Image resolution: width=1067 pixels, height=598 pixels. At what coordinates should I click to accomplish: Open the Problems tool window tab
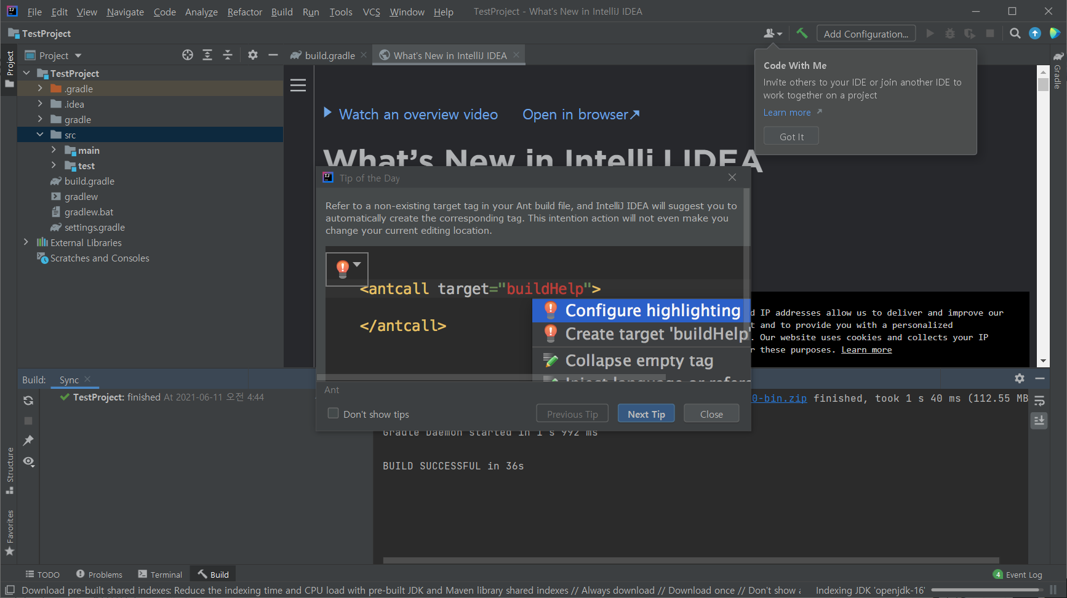click(99, 575)
